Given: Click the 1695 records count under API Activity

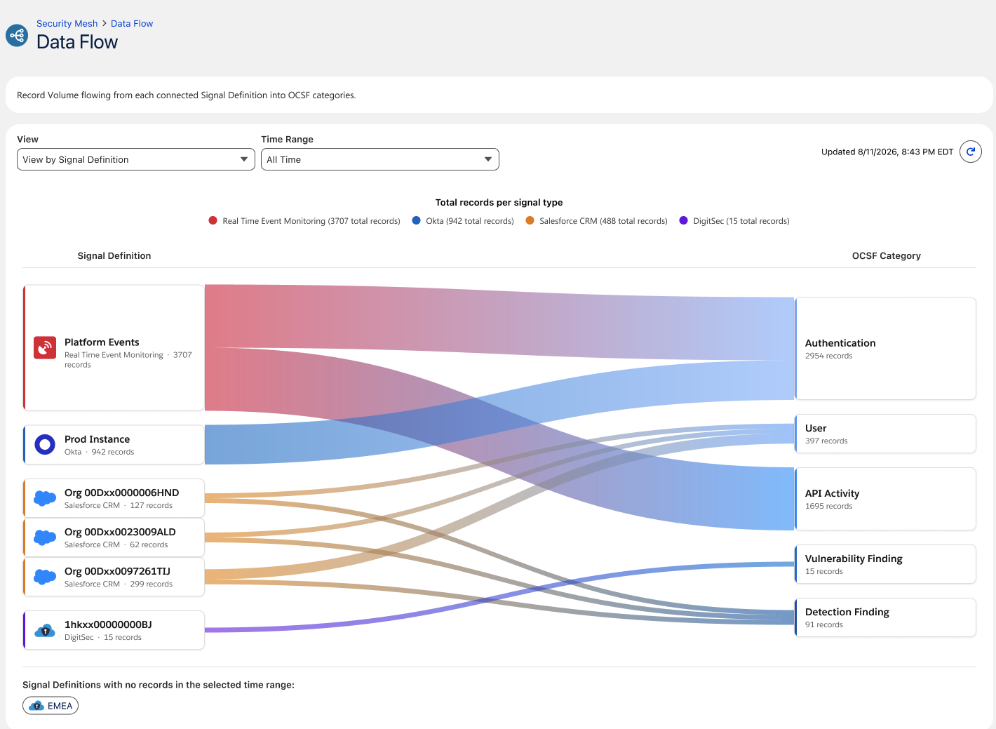Looking at the screenshot, I should (828, 506).
